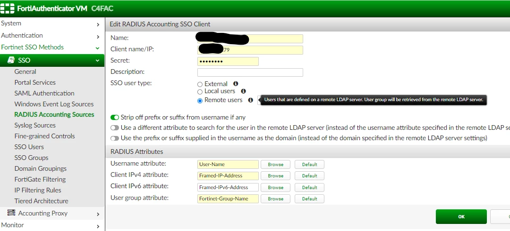Open IP Filtering Rules page
The height and width of the screenshot is (231, 510).
click(x=38, y=190)
